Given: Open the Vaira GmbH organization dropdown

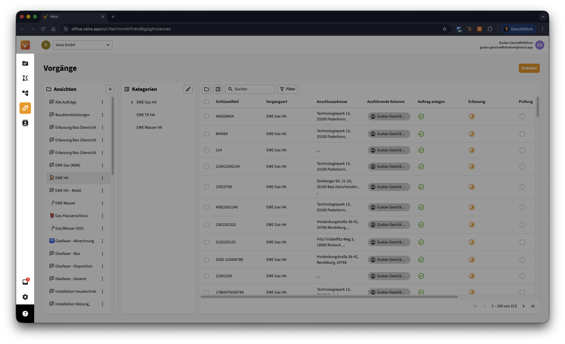Looking at the screenshot, I should [82, 45].
